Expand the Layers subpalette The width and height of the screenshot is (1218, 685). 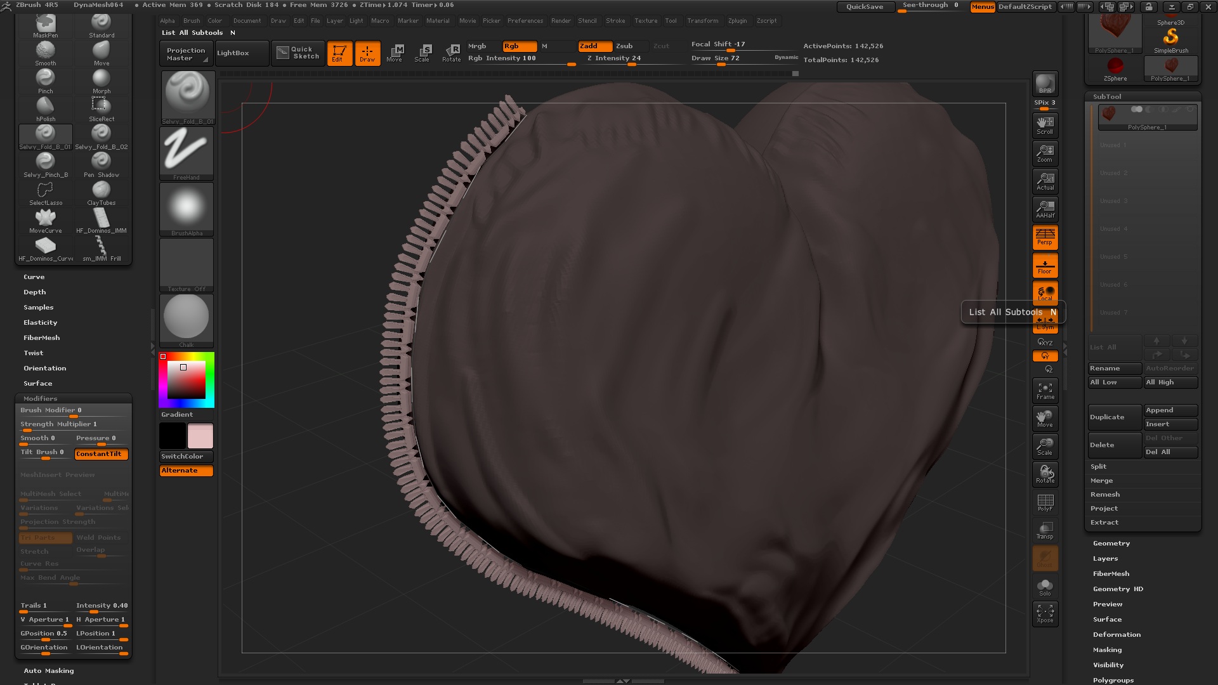point(1106,559)
